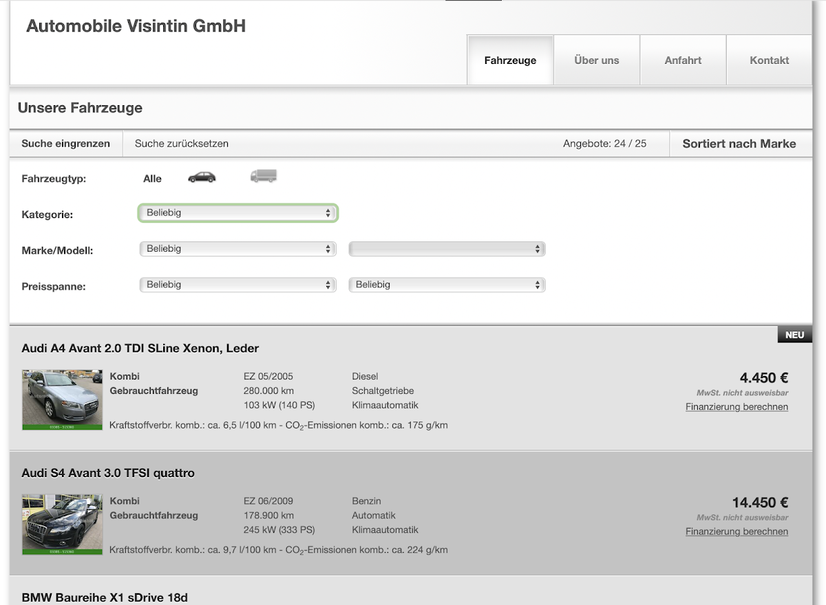Open the maximum Preisspanne dropdown
The width and height of the screenshot is (826, 605).
(447, 285)
